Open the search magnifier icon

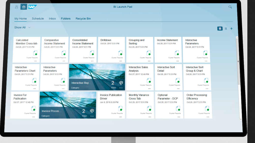tap(230, 7)
